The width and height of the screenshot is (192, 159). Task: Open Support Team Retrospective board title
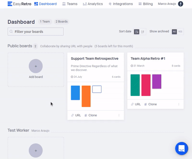[94, 59]
